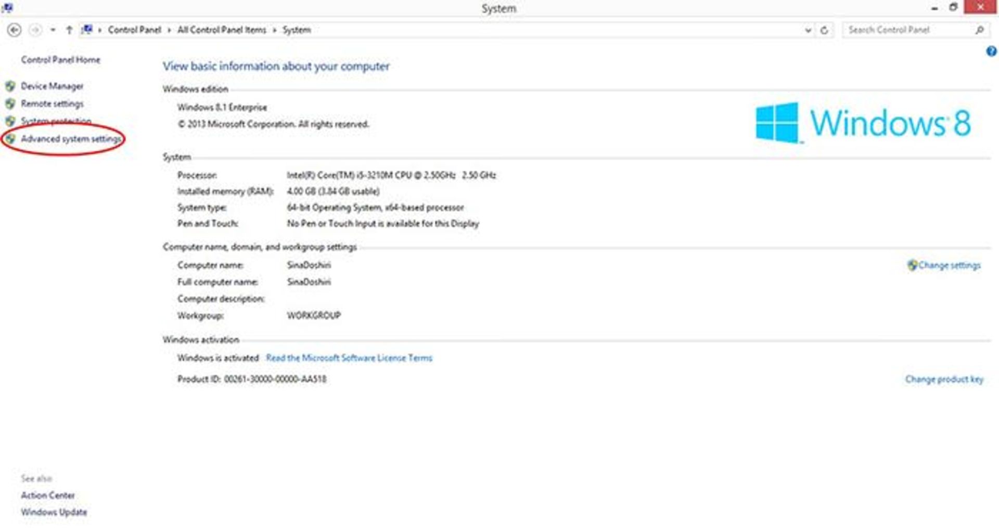Screen dimensions: 999x532
Task: Click the Computer name value SinaDoshiri
Action: click(x=309, y=265)
